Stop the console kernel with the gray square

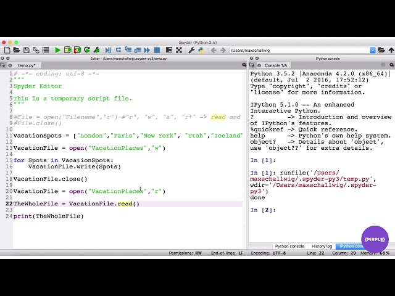383,65
